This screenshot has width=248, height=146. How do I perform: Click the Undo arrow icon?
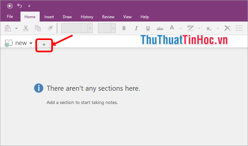pos(20,6)
